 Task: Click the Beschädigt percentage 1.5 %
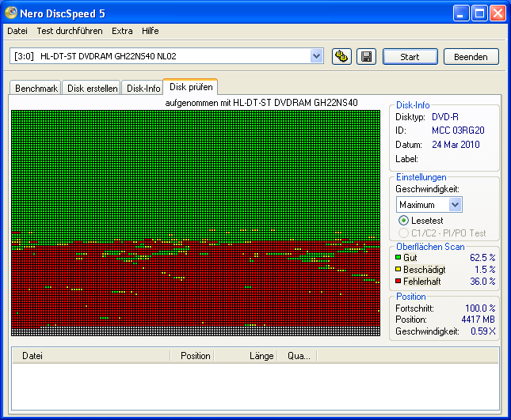485,270
